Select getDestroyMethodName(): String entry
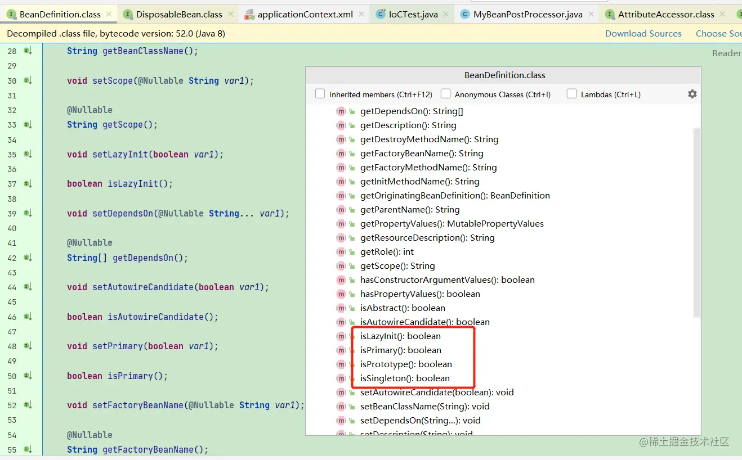 tap(430, 139)
